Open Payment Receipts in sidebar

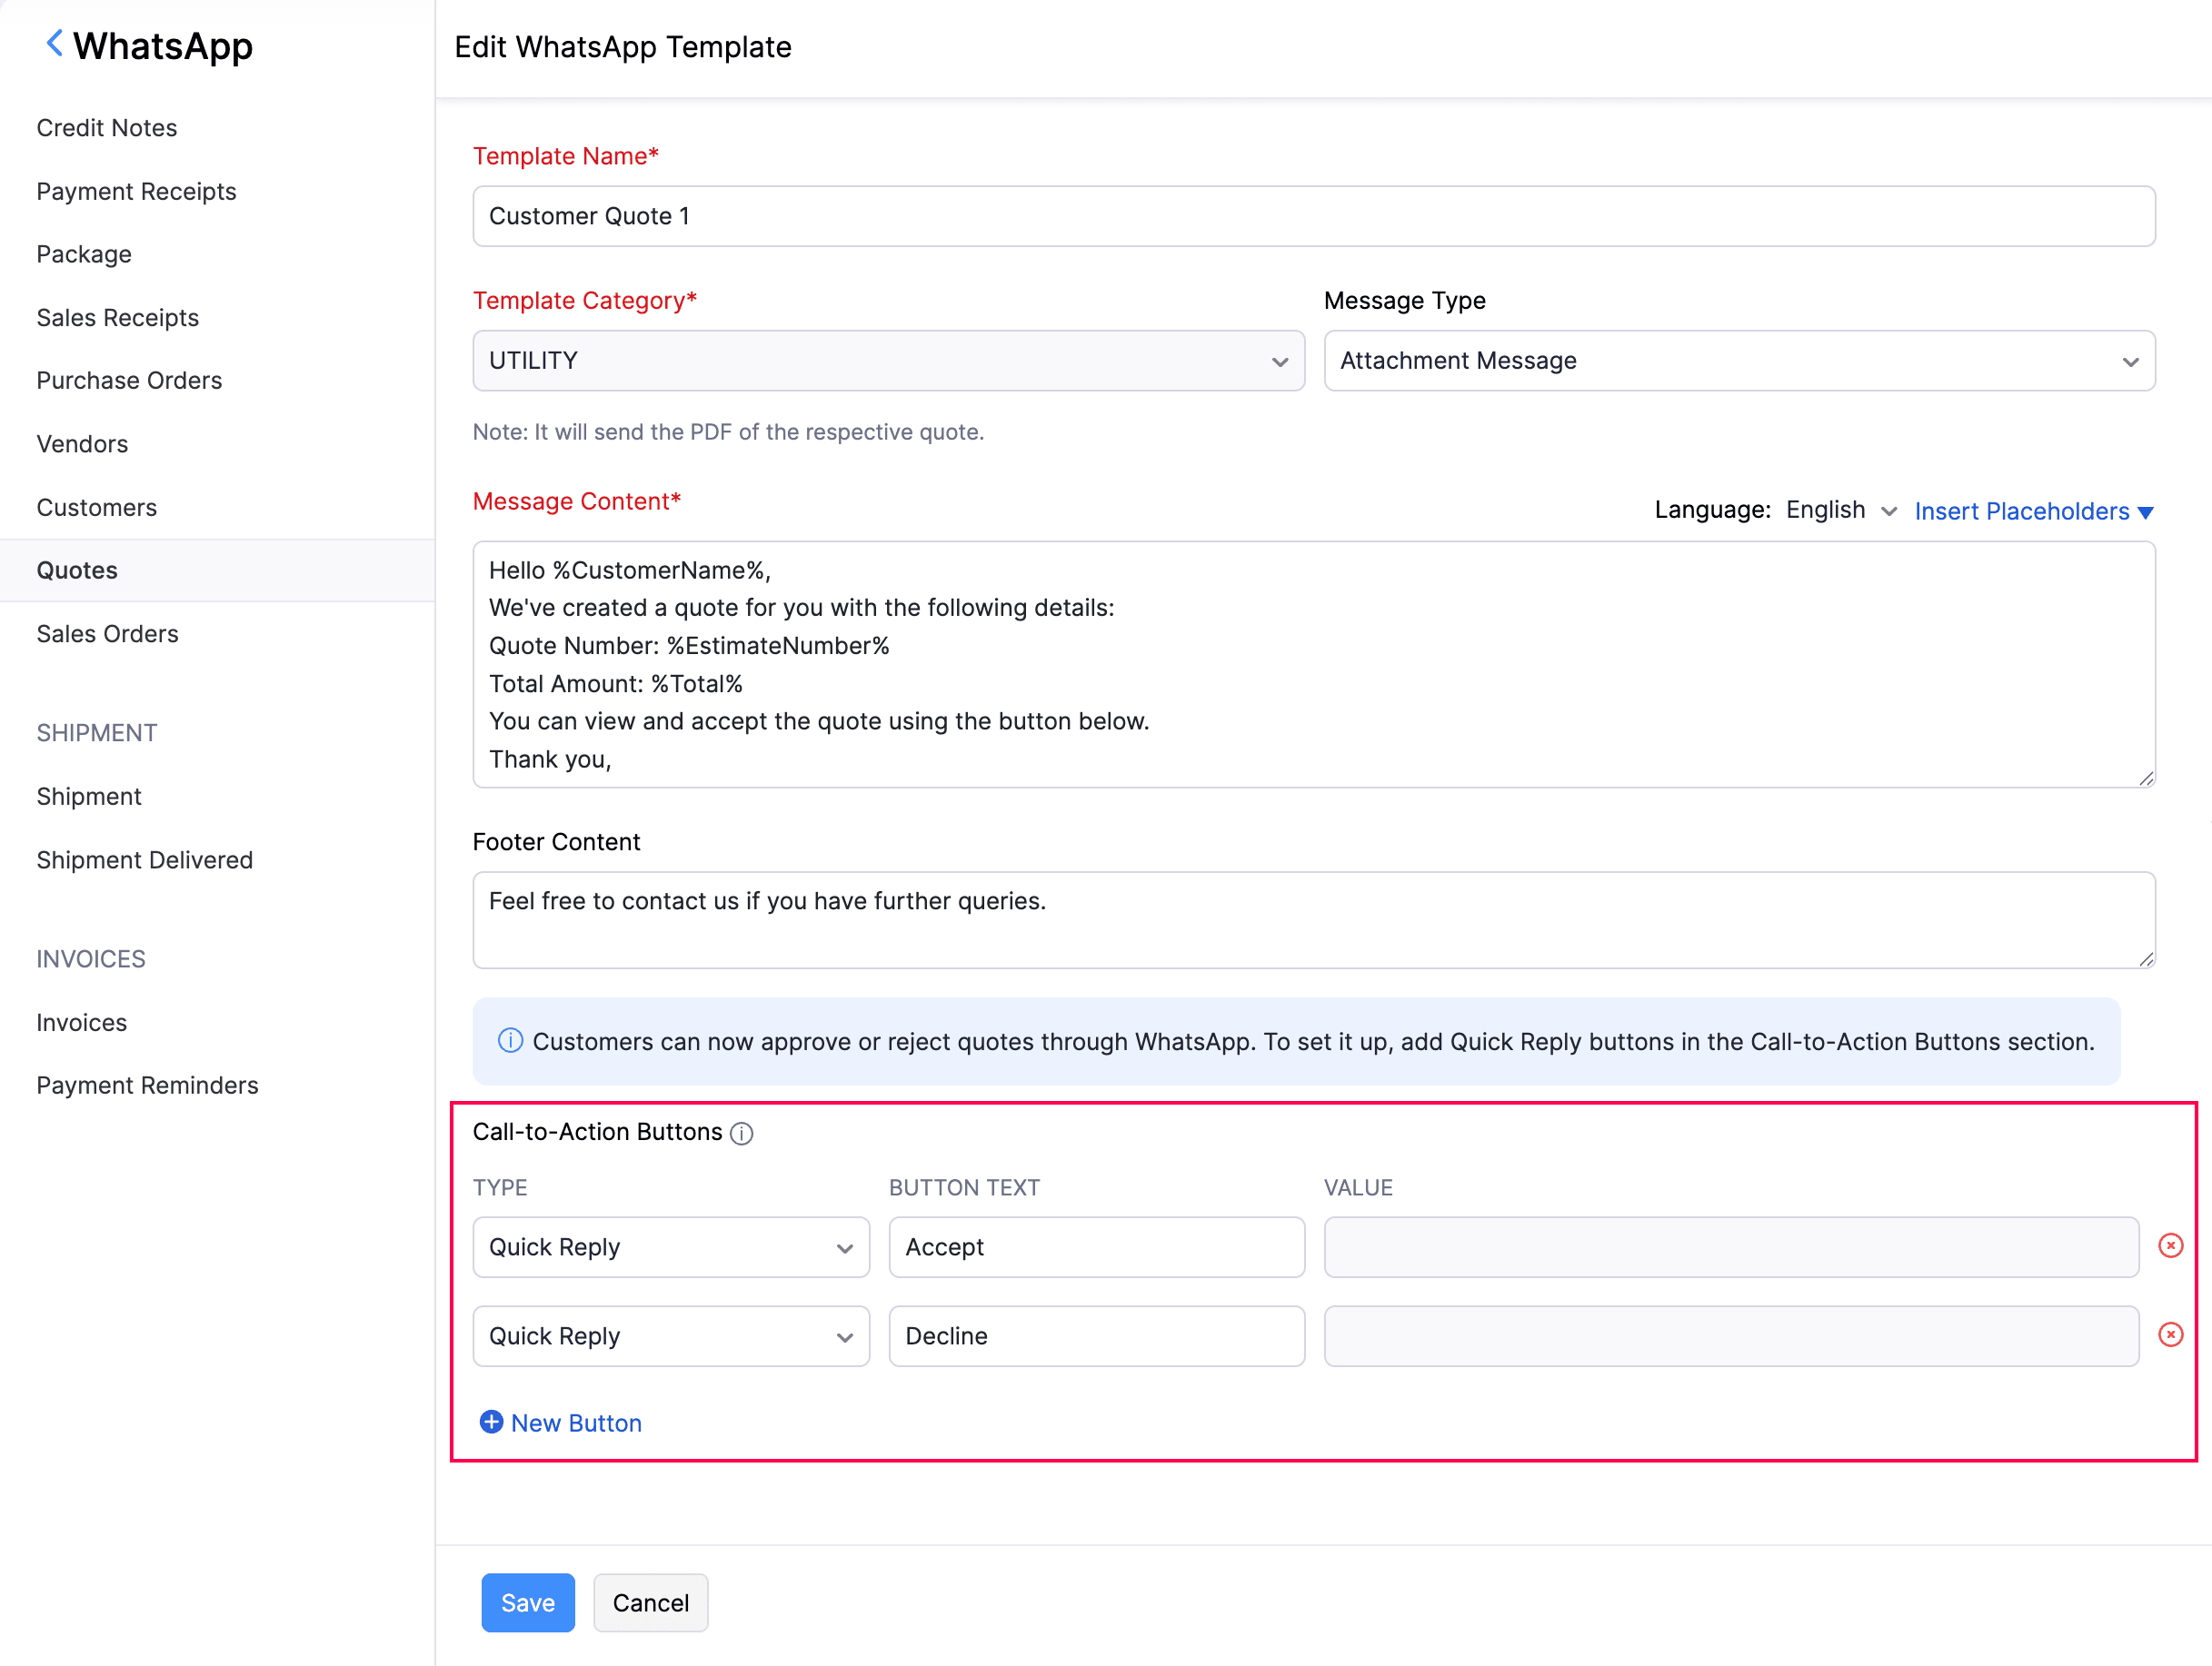136,191
